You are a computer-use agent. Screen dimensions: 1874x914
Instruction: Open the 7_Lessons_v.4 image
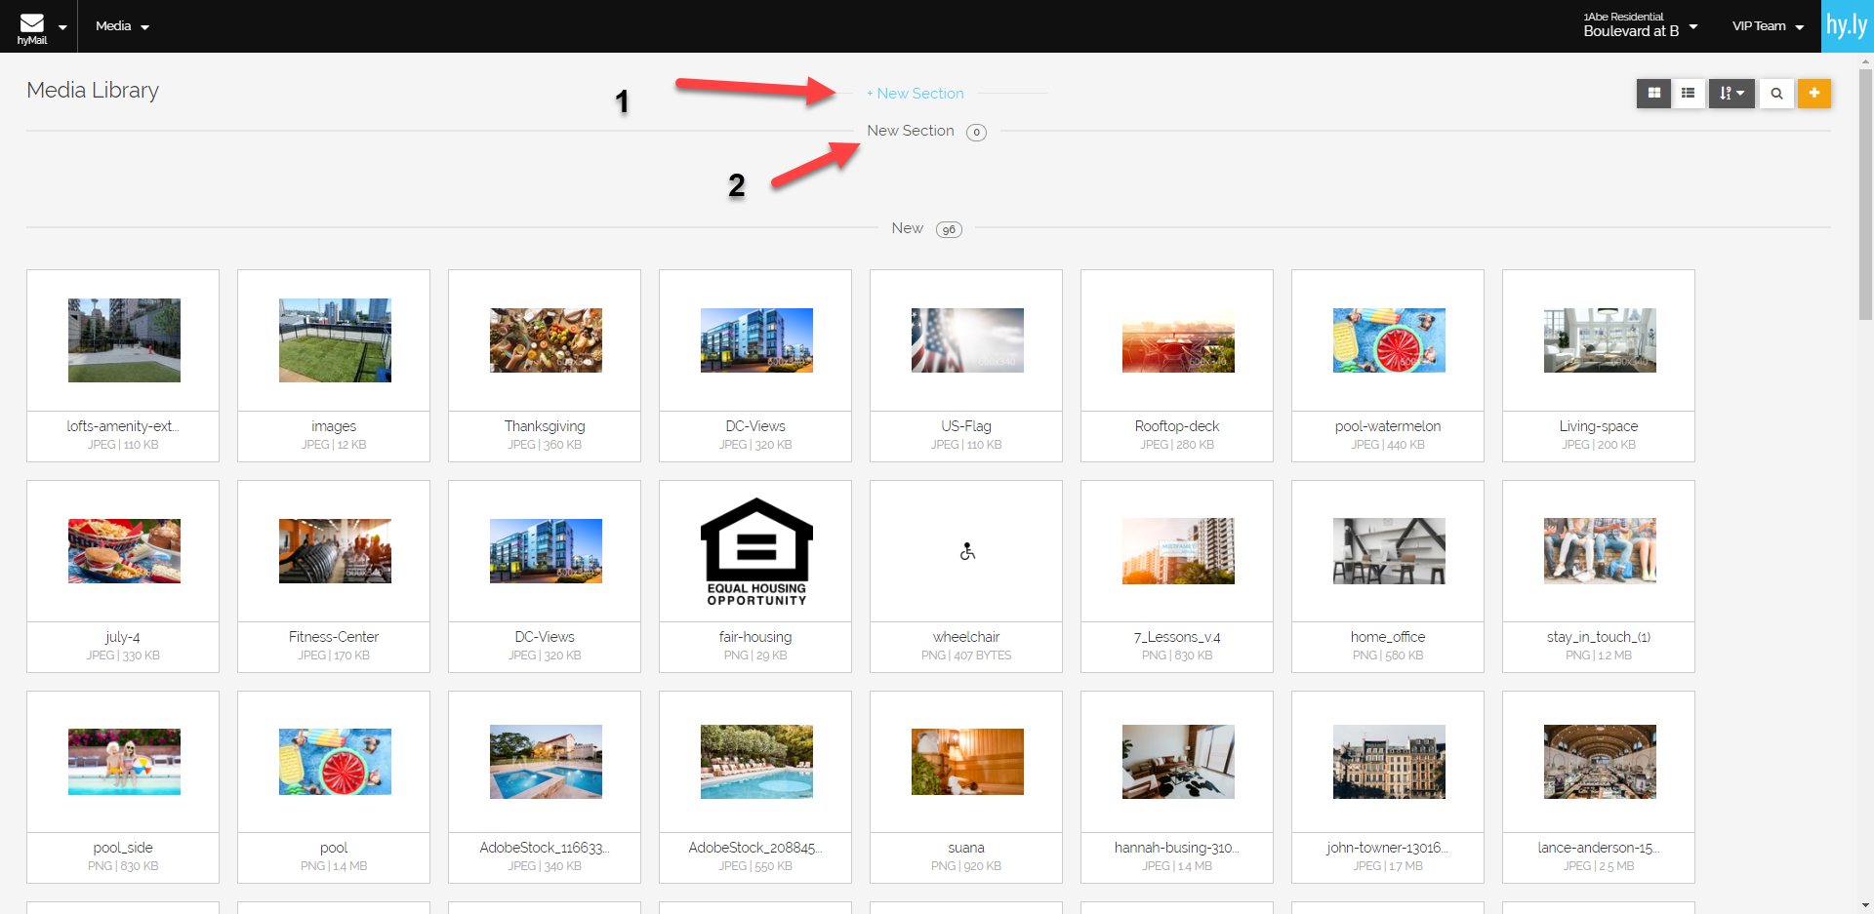tap(1178, 551)
